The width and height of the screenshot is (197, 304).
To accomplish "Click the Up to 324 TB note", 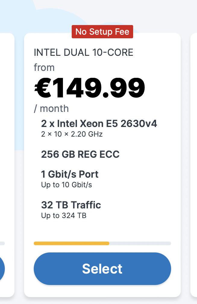I will click(64, 216).
